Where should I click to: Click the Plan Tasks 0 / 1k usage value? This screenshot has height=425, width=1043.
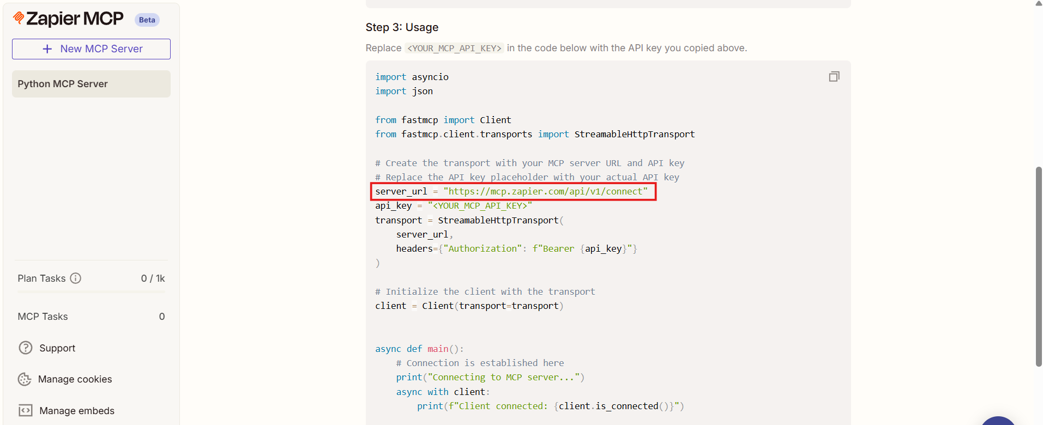pos(153,278)
